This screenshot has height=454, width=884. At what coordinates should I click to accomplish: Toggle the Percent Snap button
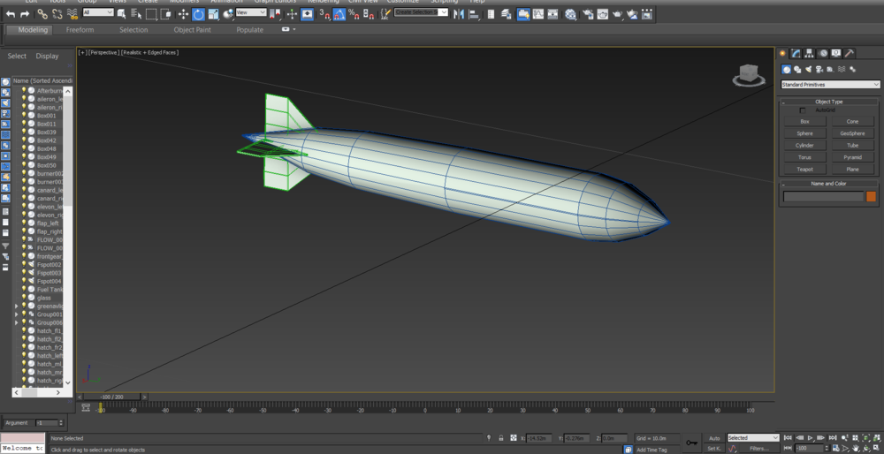(354, 14)
